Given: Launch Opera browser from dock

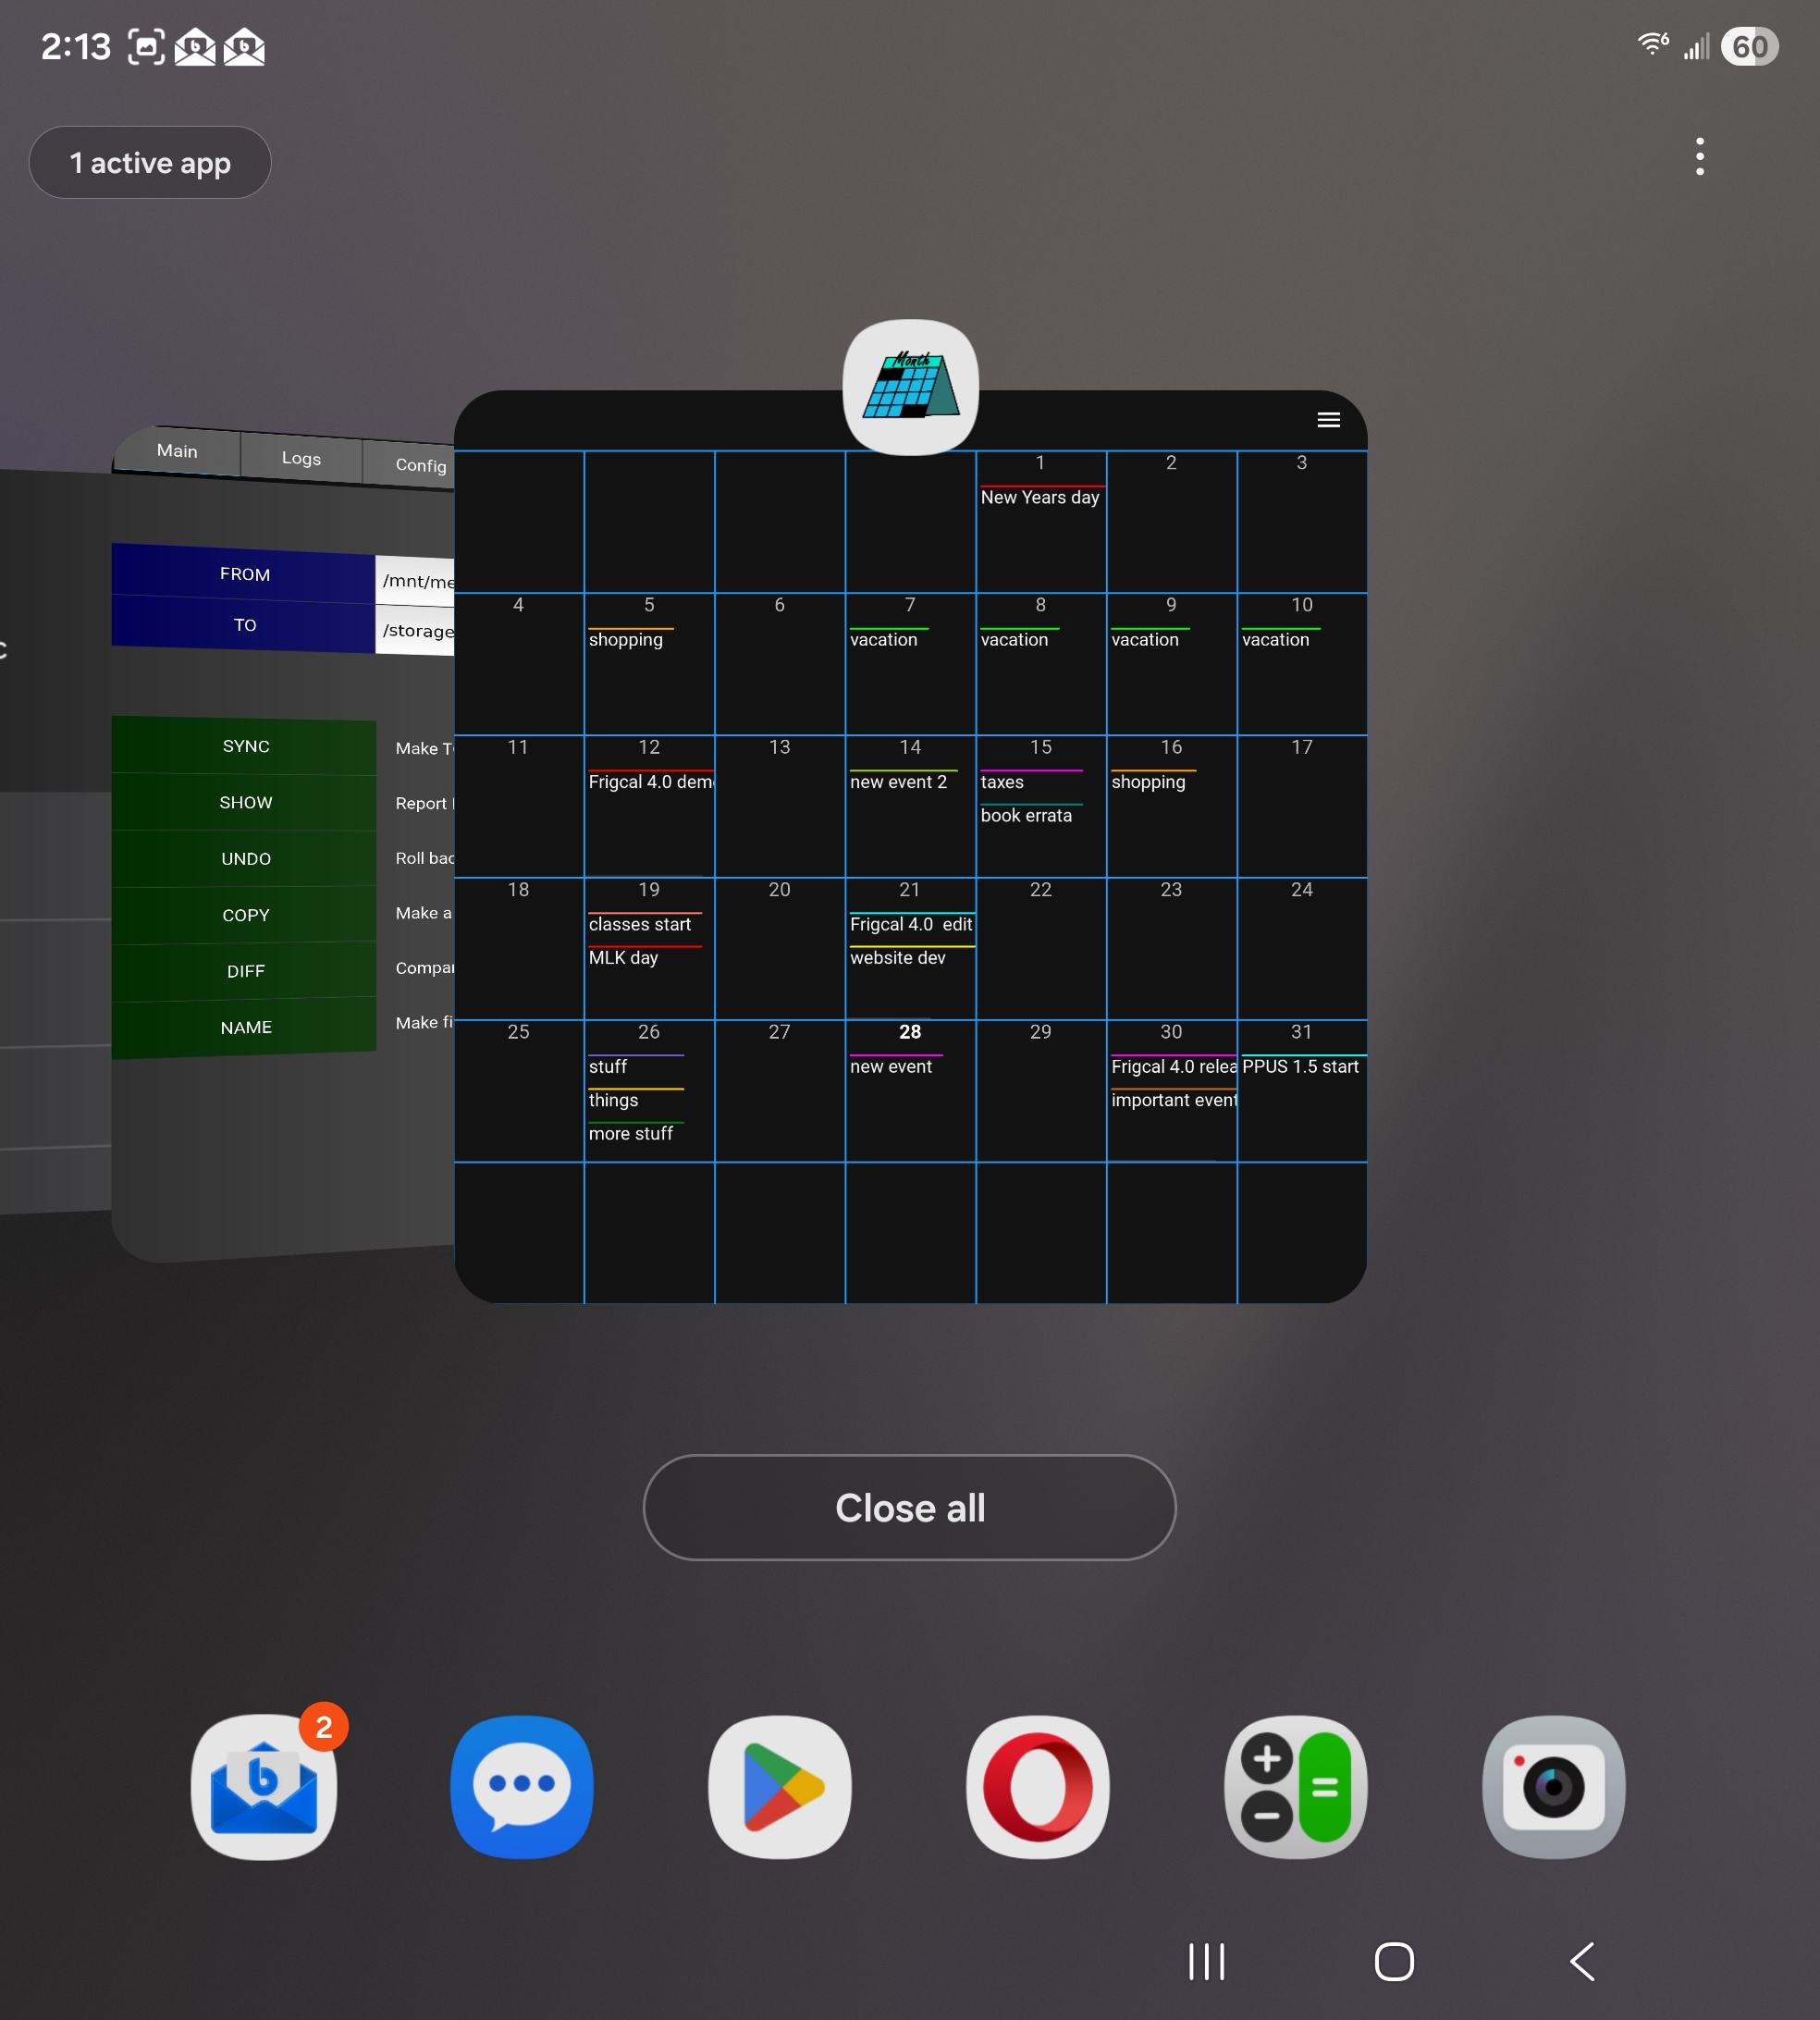Looking at the screenshot, I should coord(1038,1787).
